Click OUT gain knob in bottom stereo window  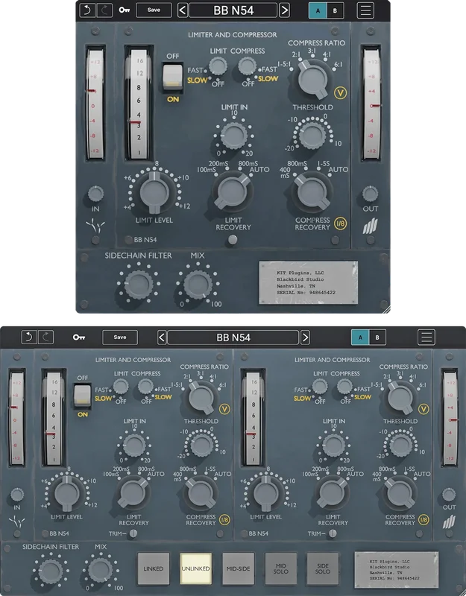(x=449, y=495)
